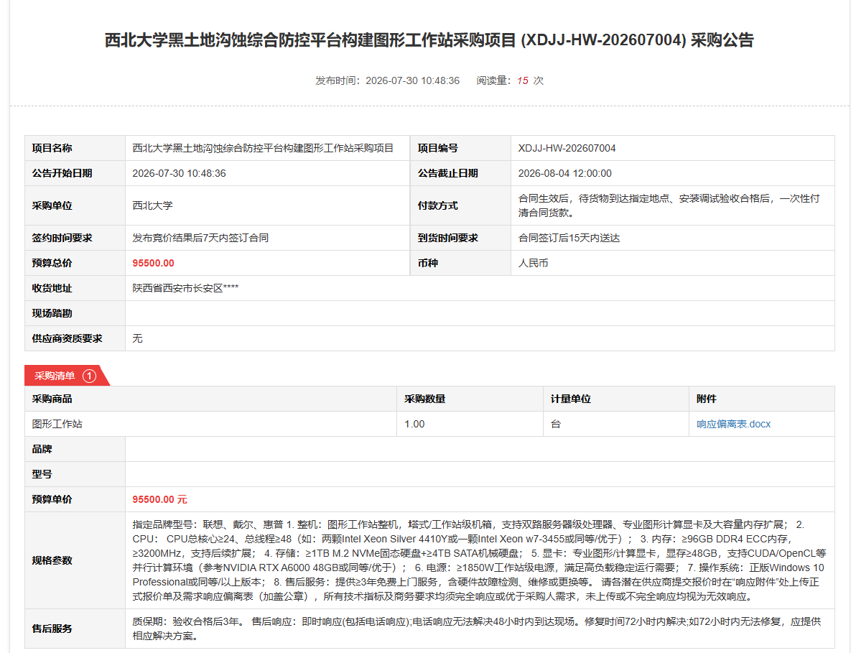Click the 计量单位 column header

coord(616,399)
